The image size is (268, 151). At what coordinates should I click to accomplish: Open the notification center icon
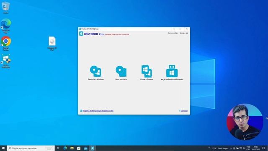(x=263, y=148)
